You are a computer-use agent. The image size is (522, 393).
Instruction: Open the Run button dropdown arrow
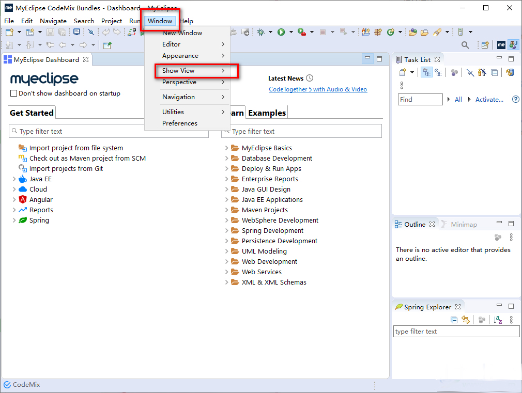291,33
